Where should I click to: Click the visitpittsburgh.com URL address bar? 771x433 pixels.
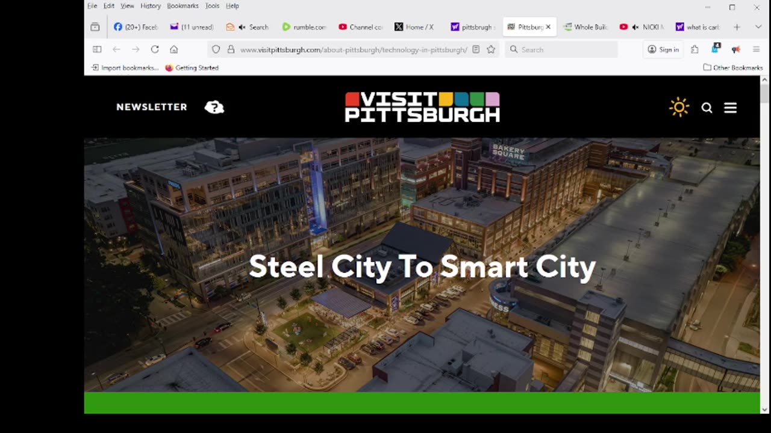pyautogui.click(x=354, y=49)
